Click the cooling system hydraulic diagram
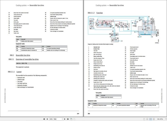This screenshot has height=121, width=167. click(123, 30)
